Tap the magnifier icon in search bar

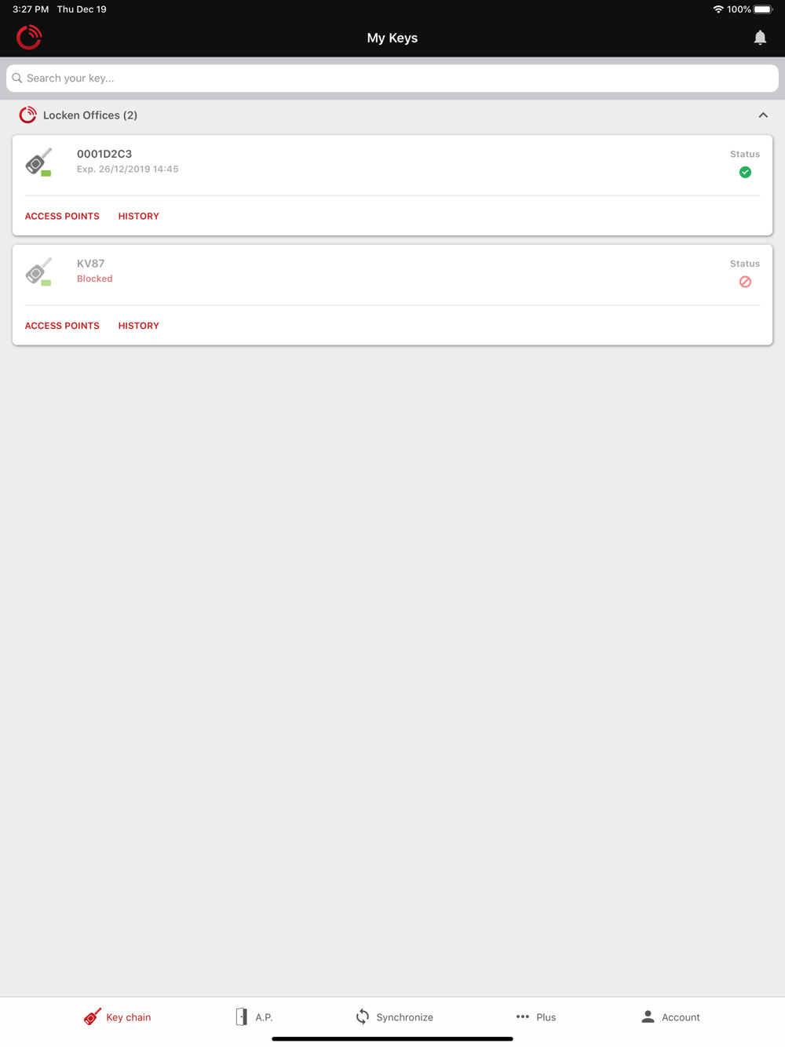[17, 78]
